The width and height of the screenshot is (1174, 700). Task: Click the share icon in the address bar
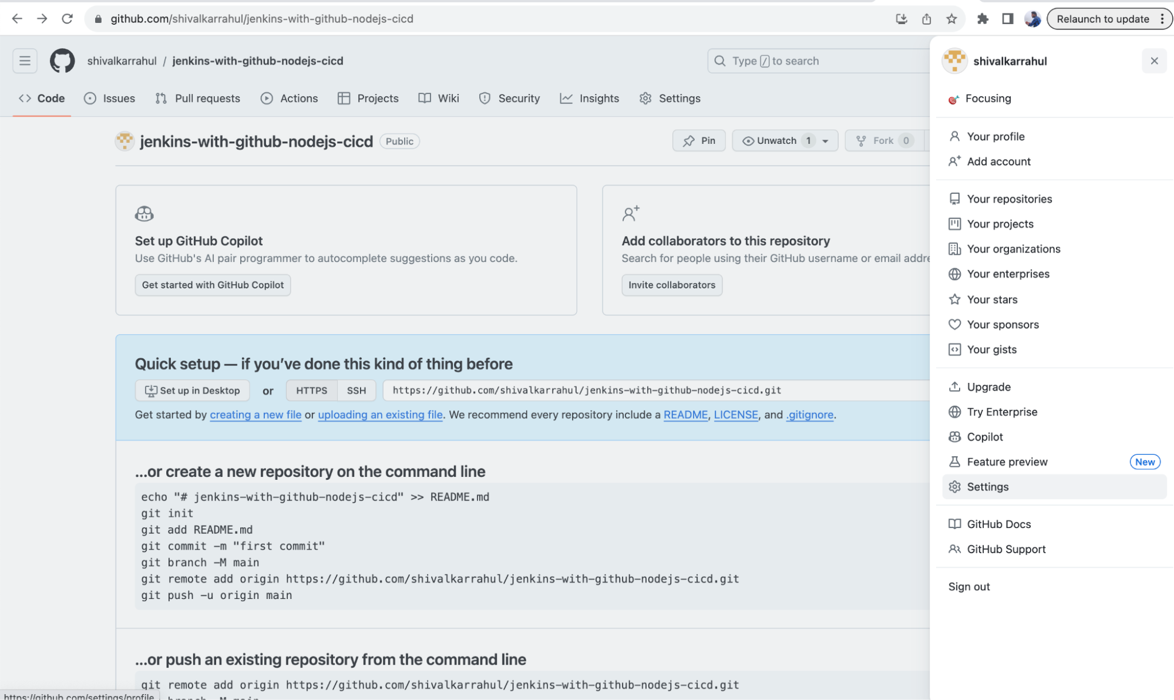pyautogui.click(x=926, y=18)
